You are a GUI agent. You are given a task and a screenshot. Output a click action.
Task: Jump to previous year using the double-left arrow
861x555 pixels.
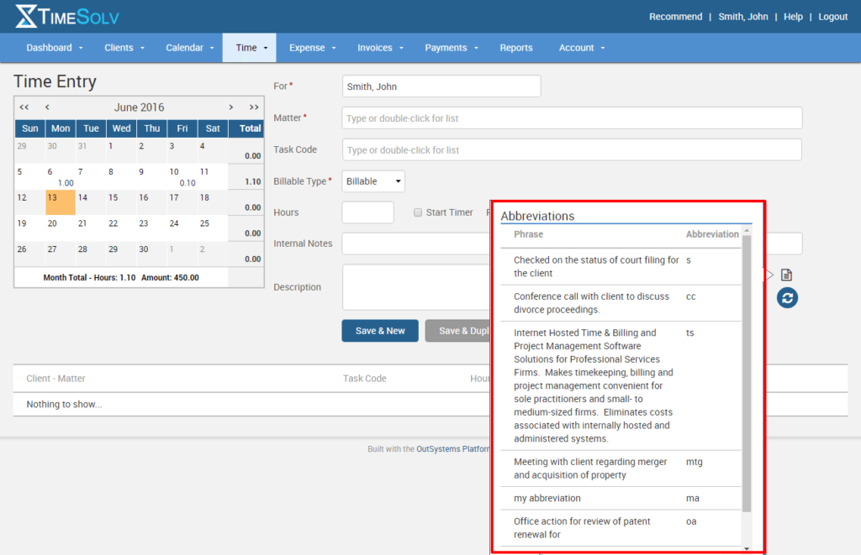click(24, 107)
